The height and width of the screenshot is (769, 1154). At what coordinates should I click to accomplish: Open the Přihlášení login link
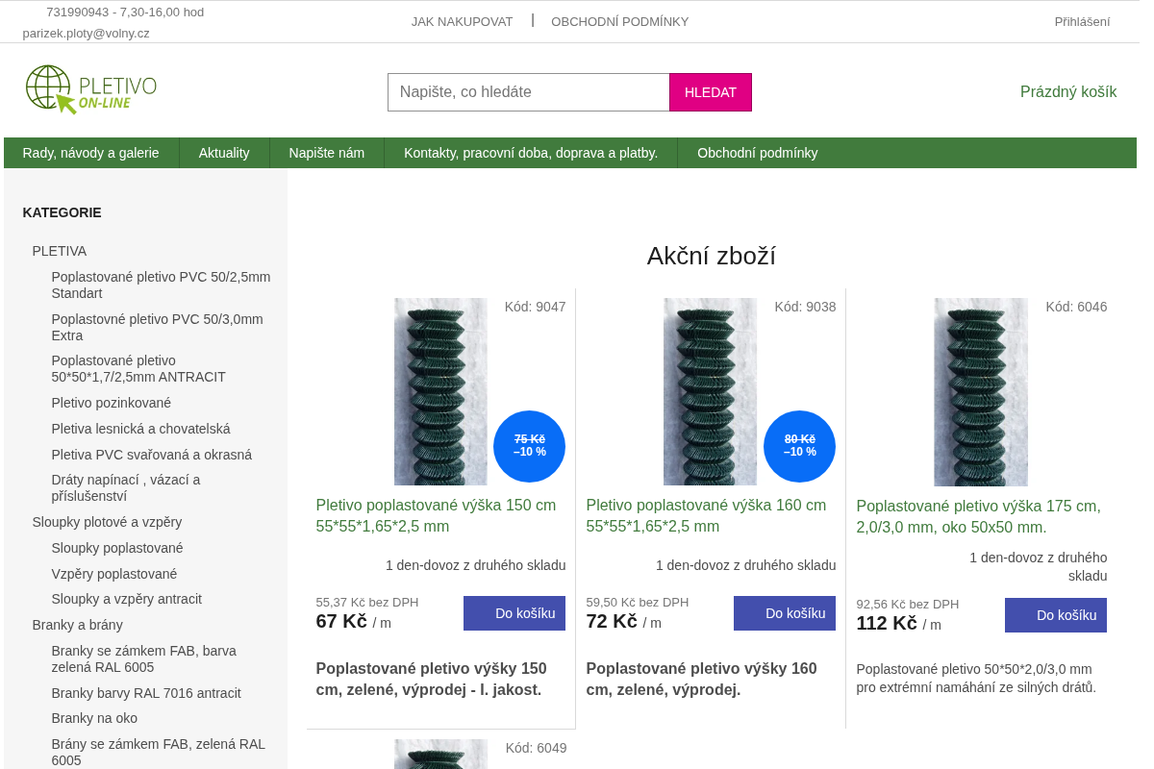click(x=1082, y=21)
